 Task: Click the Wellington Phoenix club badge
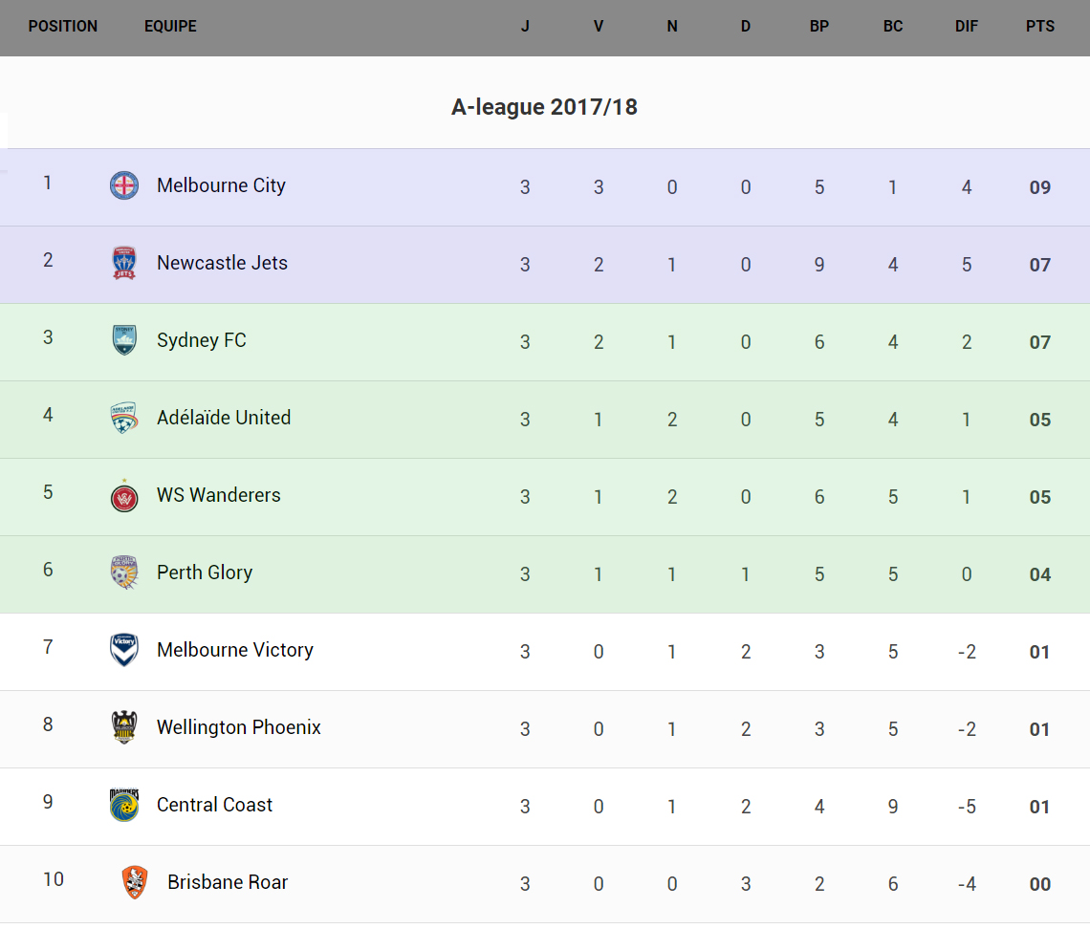(124, 727)
